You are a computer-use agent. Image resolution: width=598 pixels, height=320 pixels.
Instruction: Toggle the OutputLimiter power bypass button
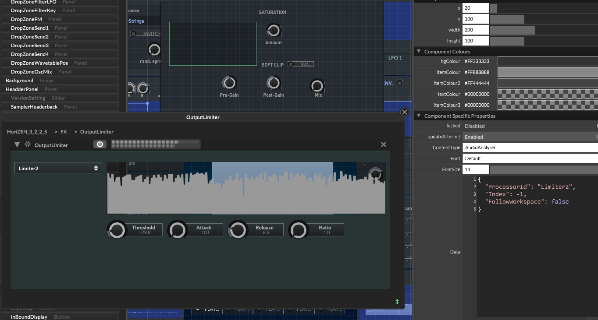pyautogui.click(x=100, y=144)
